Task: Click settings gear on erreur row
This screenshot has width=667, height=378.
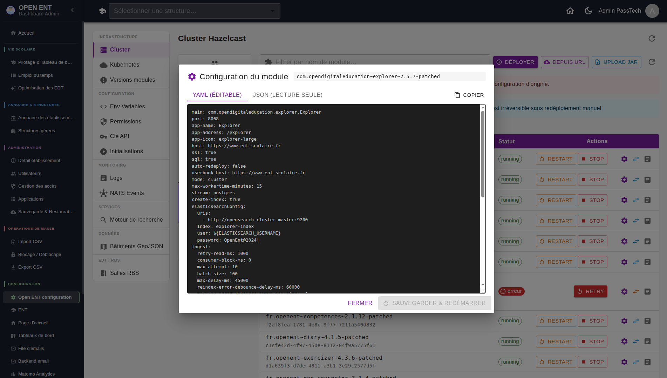Action: (624, 291)
